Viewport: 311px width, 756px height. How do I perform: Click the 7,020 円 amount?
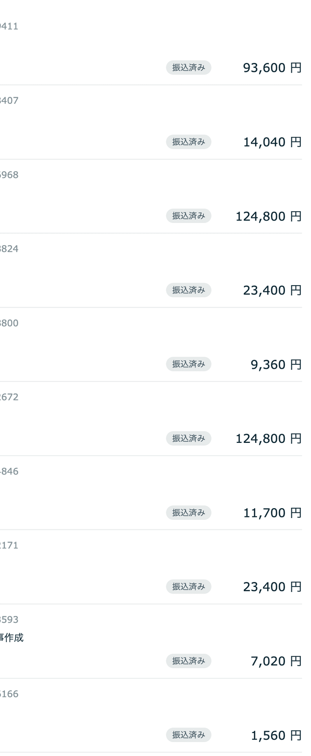coord(276,661)
